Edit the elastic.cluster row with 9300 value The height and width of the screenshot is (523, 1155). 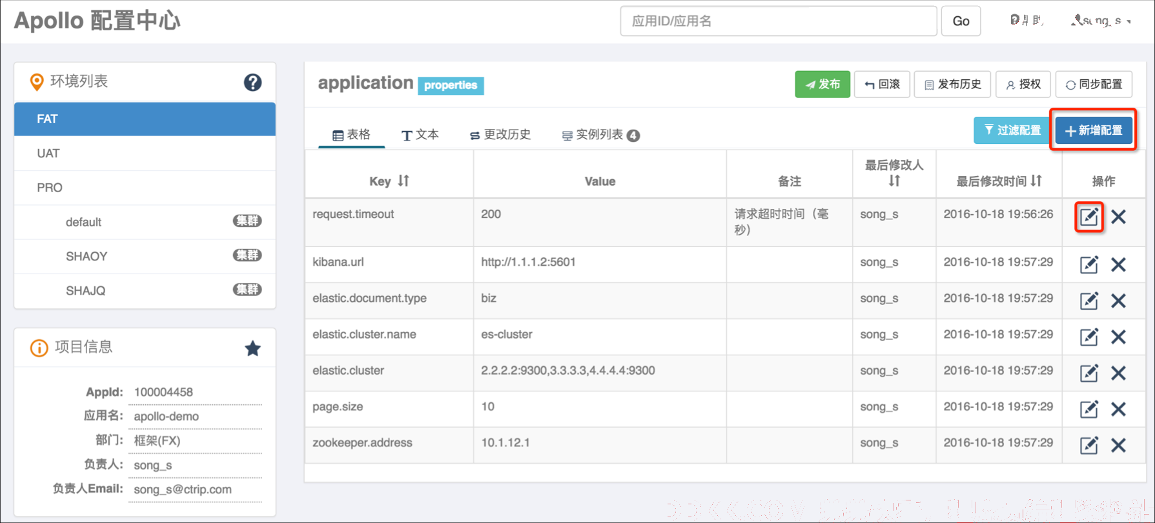(1089, 373)
